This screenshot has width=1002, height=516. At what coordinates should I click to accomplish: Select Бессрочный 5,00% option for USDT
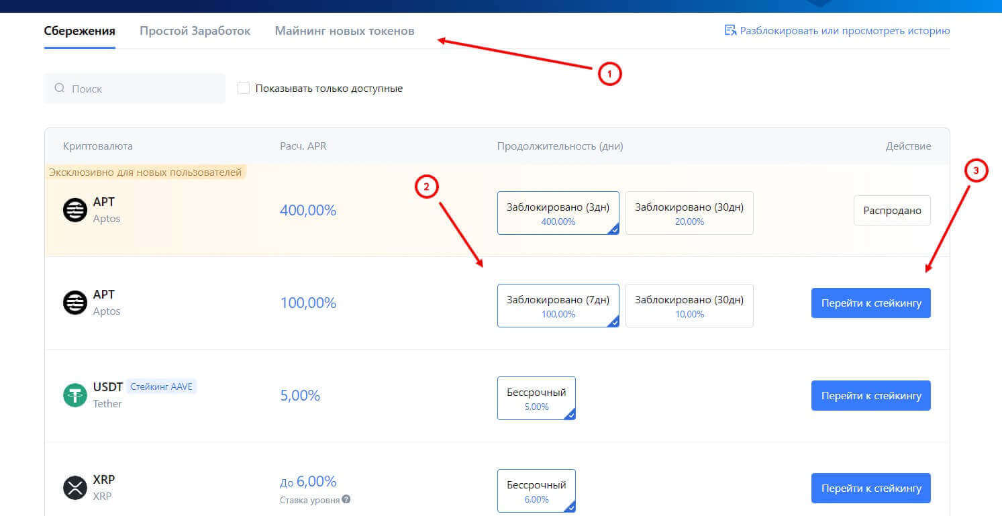[x=536, y=398]
